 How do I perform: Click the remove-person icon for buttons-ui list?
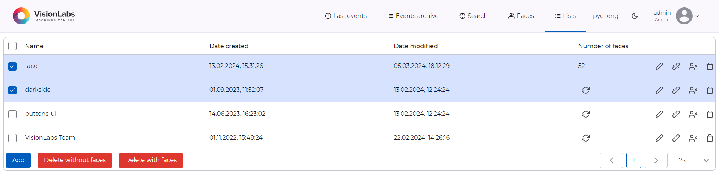[693, 114]
